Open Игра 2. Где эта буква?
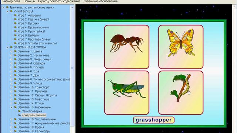The image size is (237, 133). tap(33, 19)
